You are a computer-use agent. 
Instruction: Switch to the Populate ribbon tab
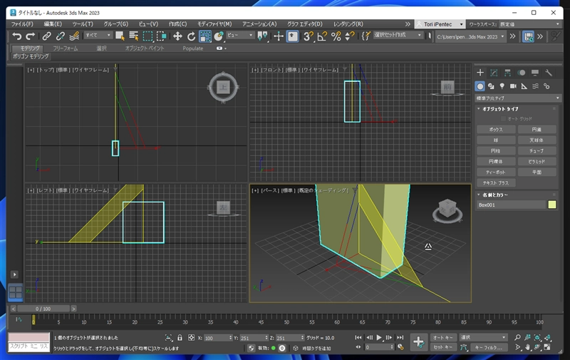click(192, 48)
